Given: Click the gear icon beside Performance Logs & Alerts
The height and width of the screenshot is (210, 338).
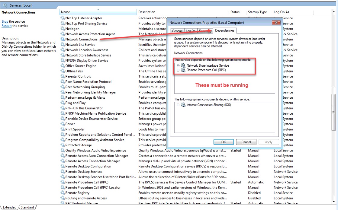Looking at the screenshot, I should [63, 97].
